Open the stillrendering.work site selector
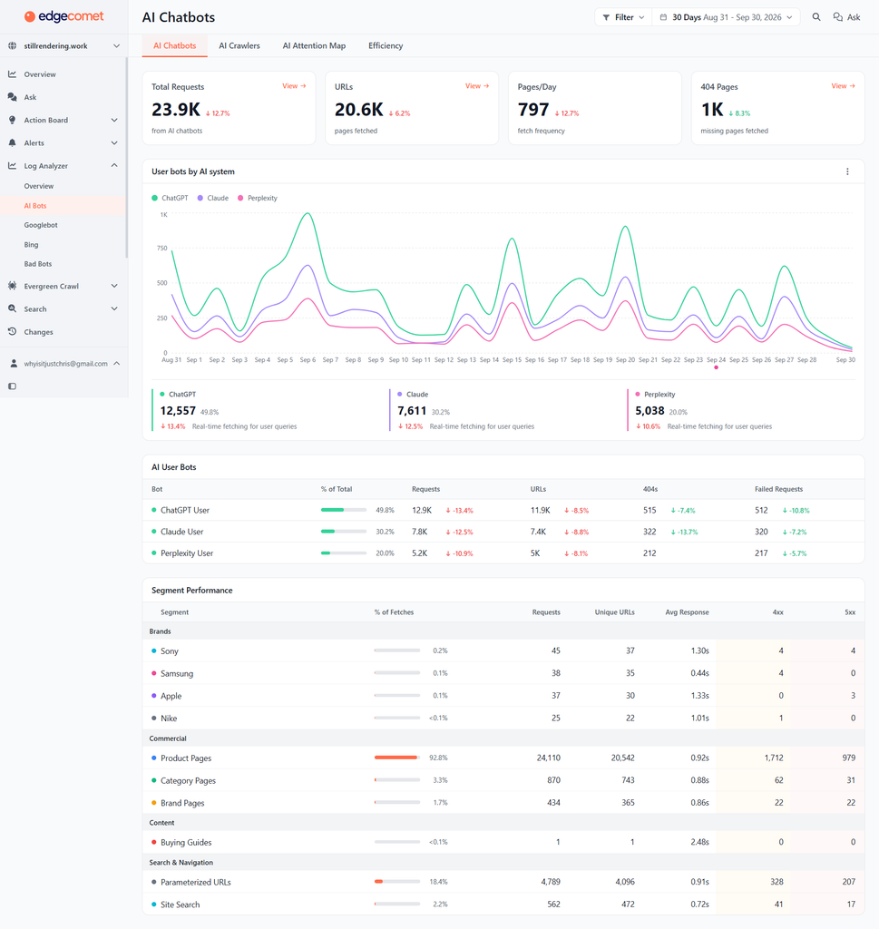 click(64, 45)
